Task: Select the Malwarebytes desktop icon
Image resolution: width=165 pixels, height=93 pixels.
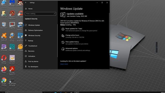Action: click(12, 3)
